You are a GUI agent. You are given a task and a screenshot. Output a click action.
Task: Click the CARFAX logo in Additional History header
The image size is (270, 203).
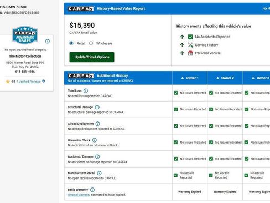(x=81, y=76)
